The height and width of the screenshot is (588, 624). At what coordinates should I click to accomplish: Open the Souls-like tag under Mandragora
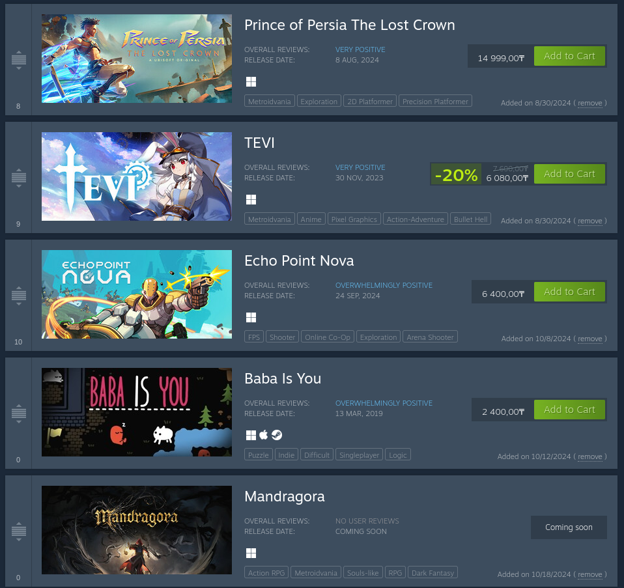[363, 573]
